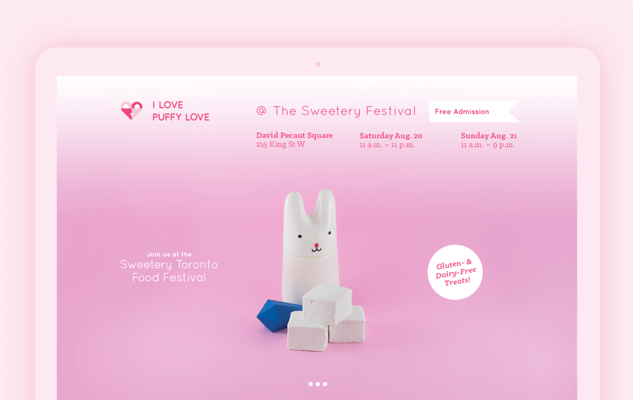This screenshot has height=400, width=633.
Task: Click Saturday hours 11 a.m. – 11 p.m.
Action: tap(387, 145)
